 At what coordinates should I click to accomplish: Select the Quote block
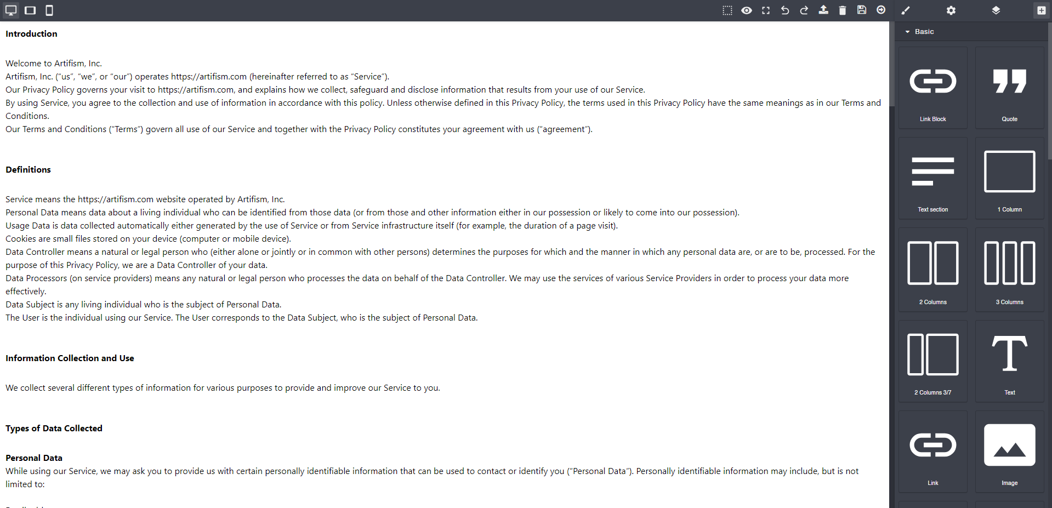1009,88
